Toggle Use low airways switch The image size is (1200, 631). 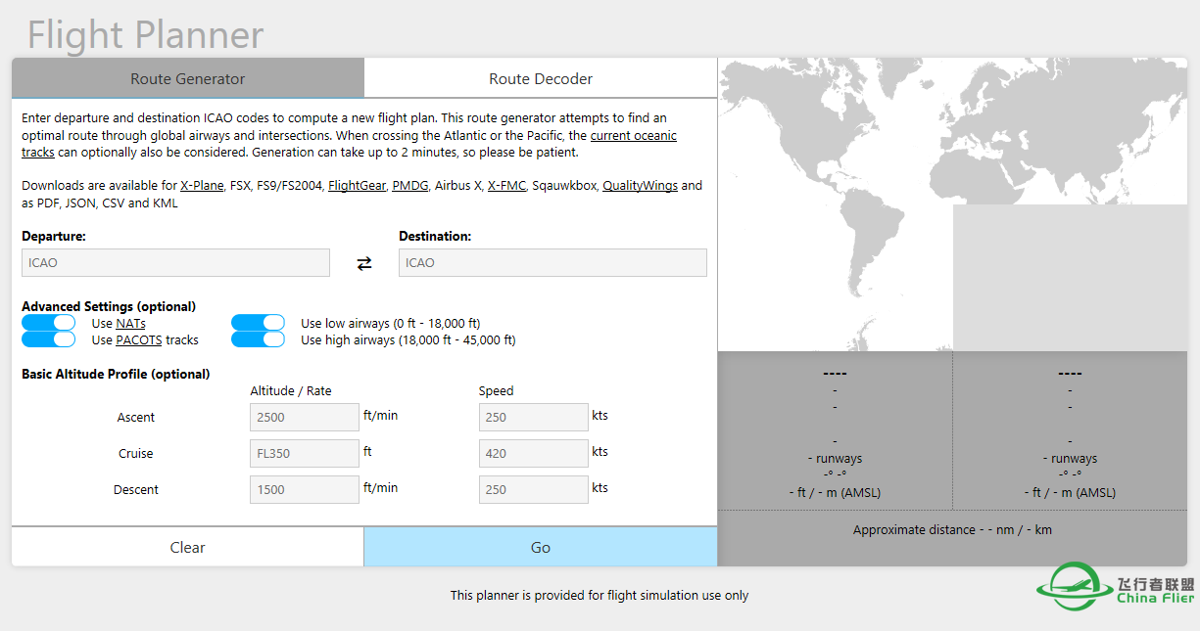tap(258, 323)
